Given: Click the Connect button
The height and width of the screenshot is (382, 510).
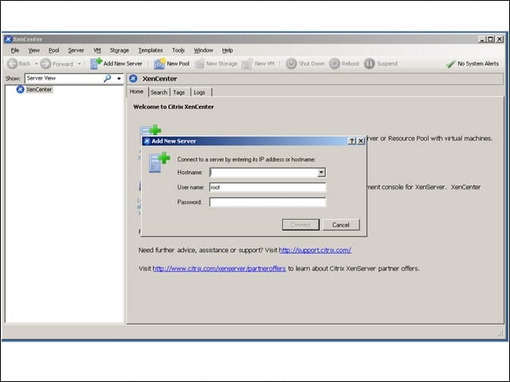Looking at the screenshot, I should point(300,224).
